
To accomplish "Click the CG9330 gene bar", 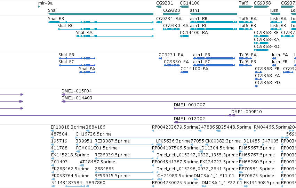I will click(171, 14).
